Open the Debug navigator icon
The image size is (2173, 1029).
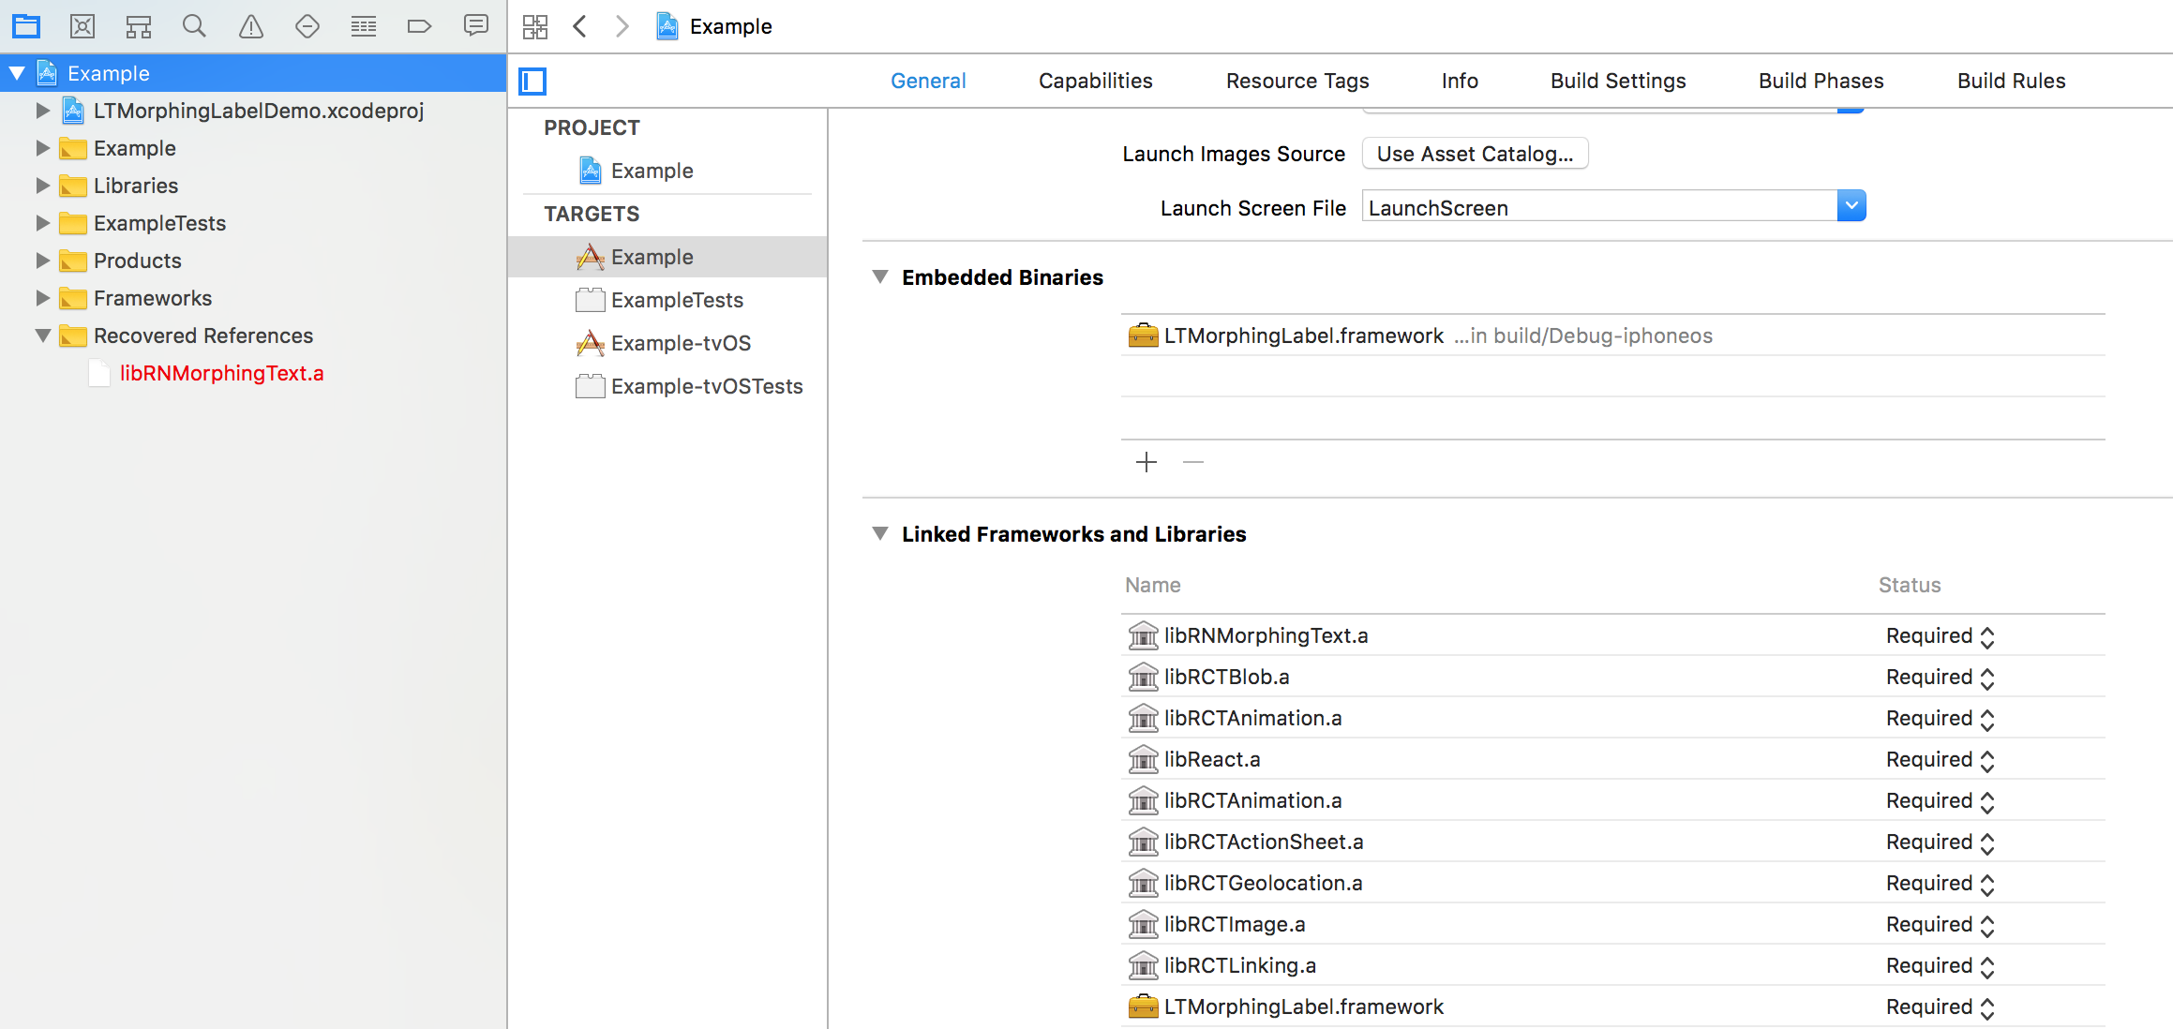pos(364,26)
